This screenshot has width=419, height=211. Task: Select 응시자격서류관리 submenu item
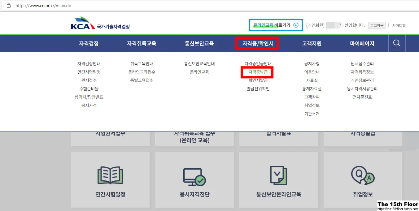point(362,89)
